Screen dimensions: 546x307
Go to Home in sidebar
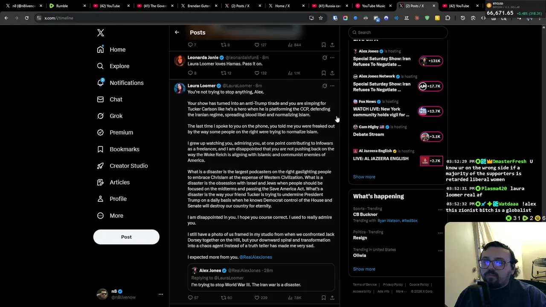coord(111,49)
